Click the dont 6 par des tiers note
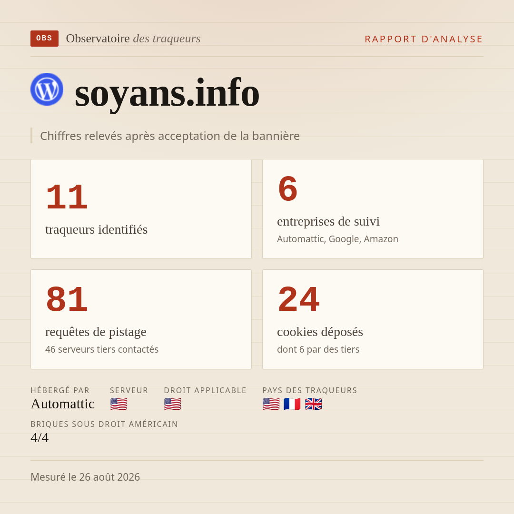This screenshot has width=514, height=514. (318, 349)
